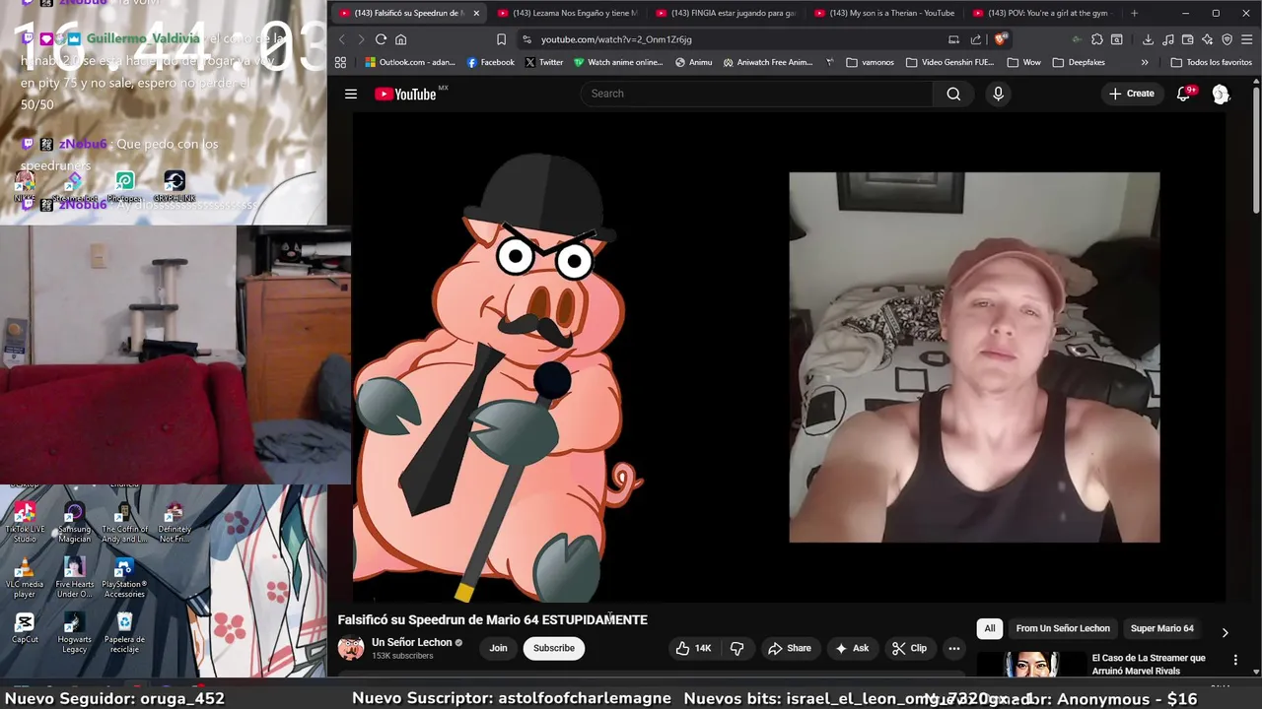The image size is (1262, 709).
Task: Open the browser apps grid icon
Action: [340, 62]
